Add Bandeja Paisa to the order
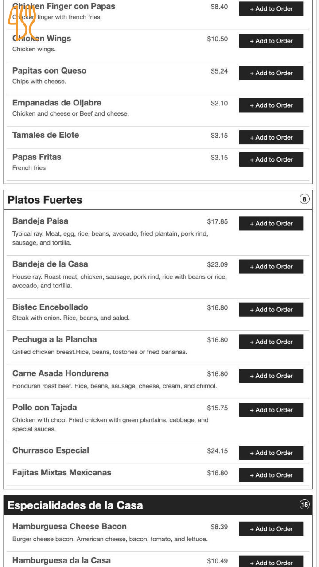The height and width of the screenshot is (567, 319). pos(271,224)
